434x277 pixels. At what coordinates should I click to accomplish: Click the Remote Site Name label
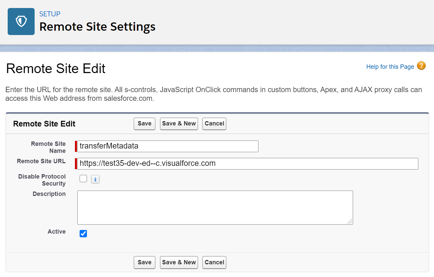[49, 147]
